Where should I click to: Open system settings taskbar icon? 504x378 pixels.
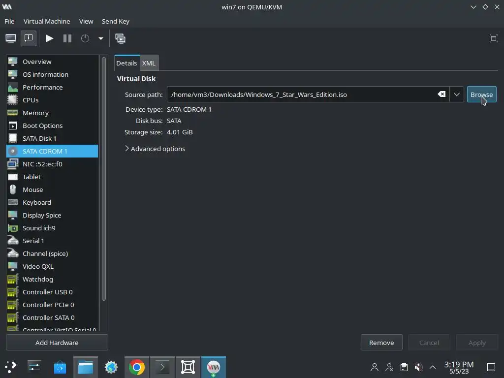point(34,367)
